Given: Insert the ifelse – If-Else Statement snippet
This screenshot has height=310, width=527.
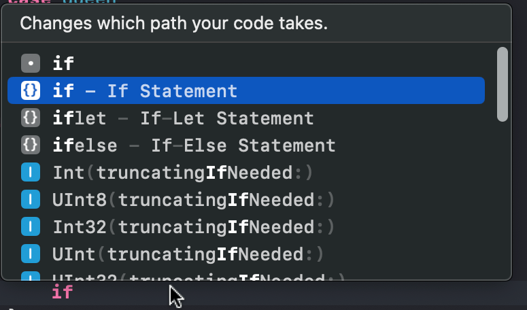Looking at the screenshot, I should tap(194, 145).
